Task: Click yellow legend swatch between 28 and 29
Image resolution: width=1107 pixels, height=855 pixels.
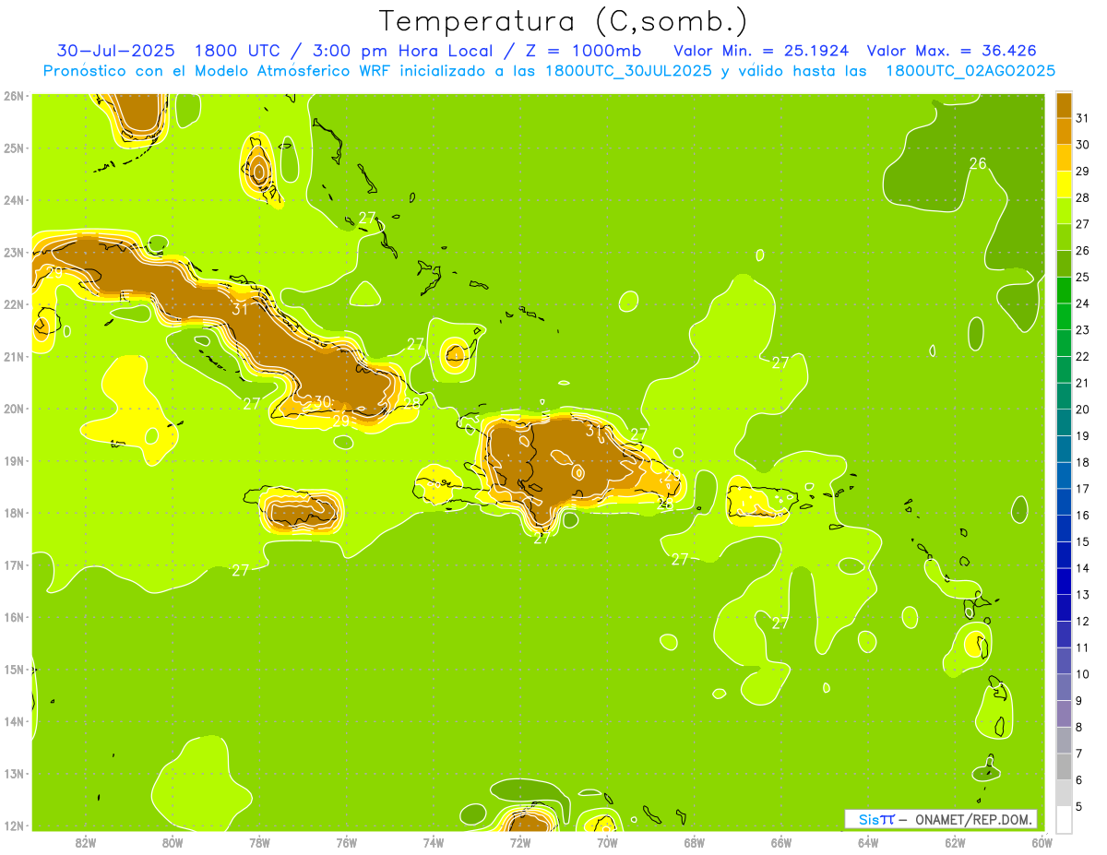Action: click(x=1064, y=184)
